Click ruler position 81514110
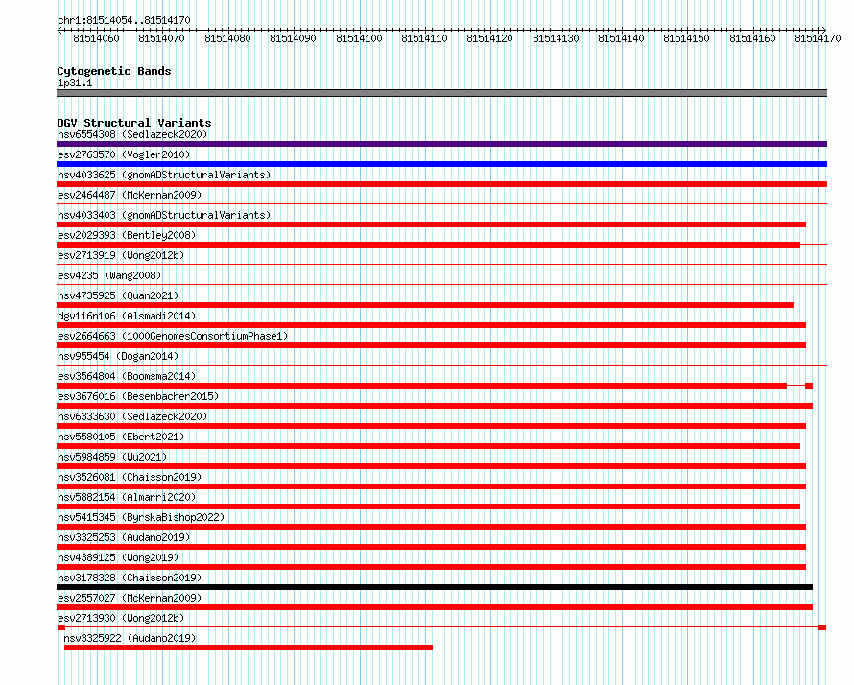 tap(424, 38)
